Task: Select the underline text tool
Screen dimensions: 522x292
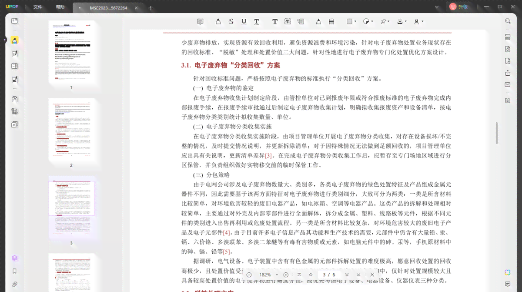Action: 244,21
